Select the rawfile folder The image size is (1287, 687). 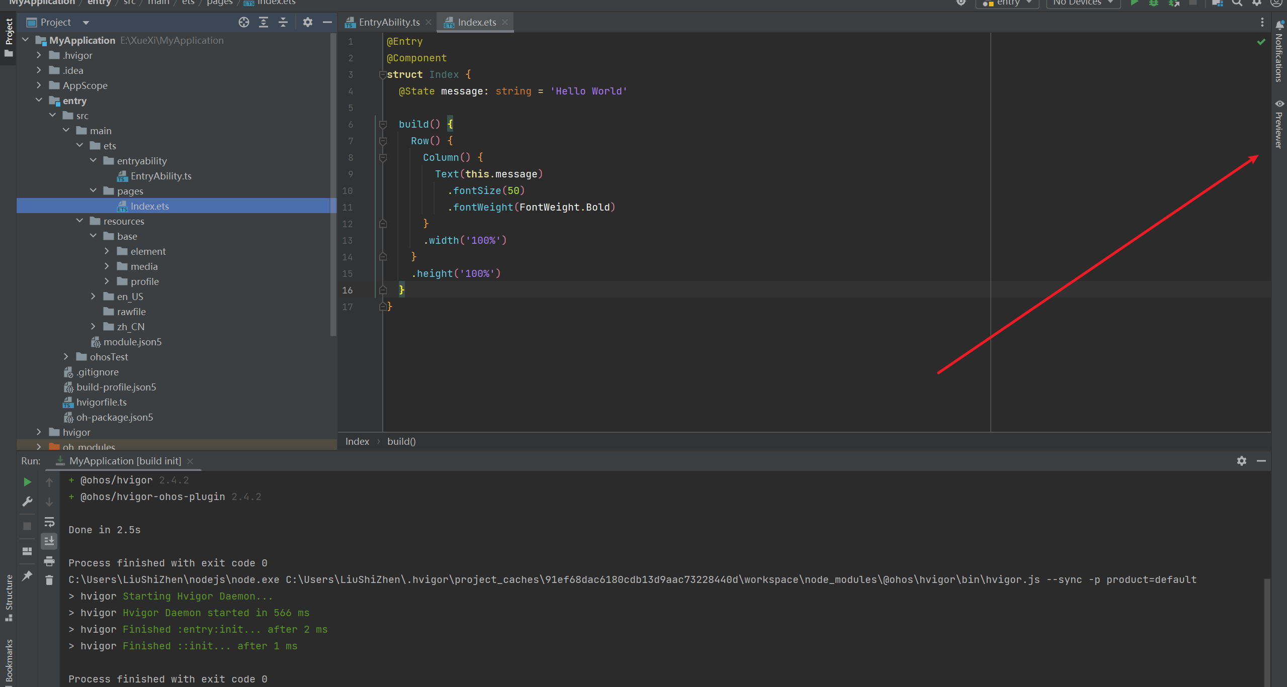131,312
